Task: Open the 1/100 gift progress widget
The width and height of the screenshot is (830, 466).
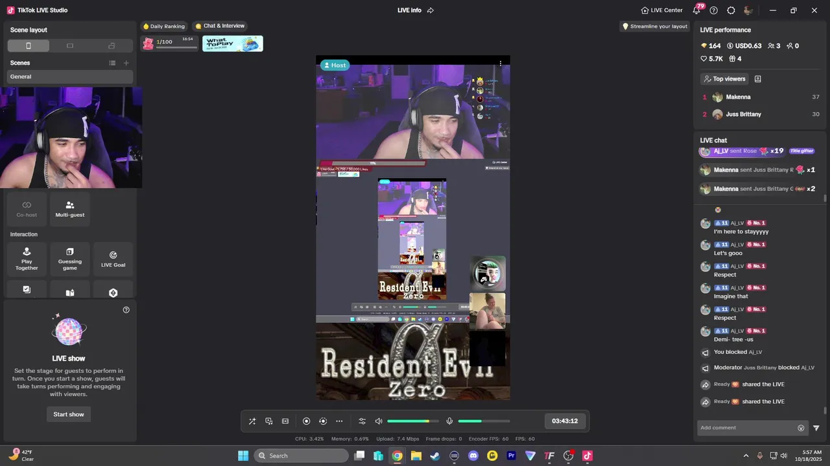Action: coord(169,43)
